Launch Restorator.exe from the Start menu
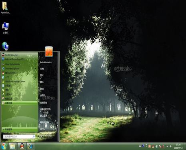This screenshot has height=150, width=186. [20, 55]
